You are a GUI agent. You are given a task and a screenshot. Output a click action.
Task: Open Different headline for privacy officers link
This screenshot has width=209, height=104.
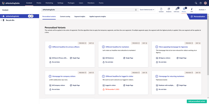click(66, 47)
